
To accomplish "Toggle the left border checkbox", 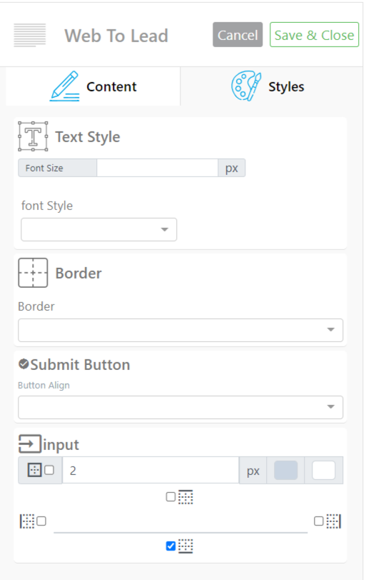I will pos(41,521).
